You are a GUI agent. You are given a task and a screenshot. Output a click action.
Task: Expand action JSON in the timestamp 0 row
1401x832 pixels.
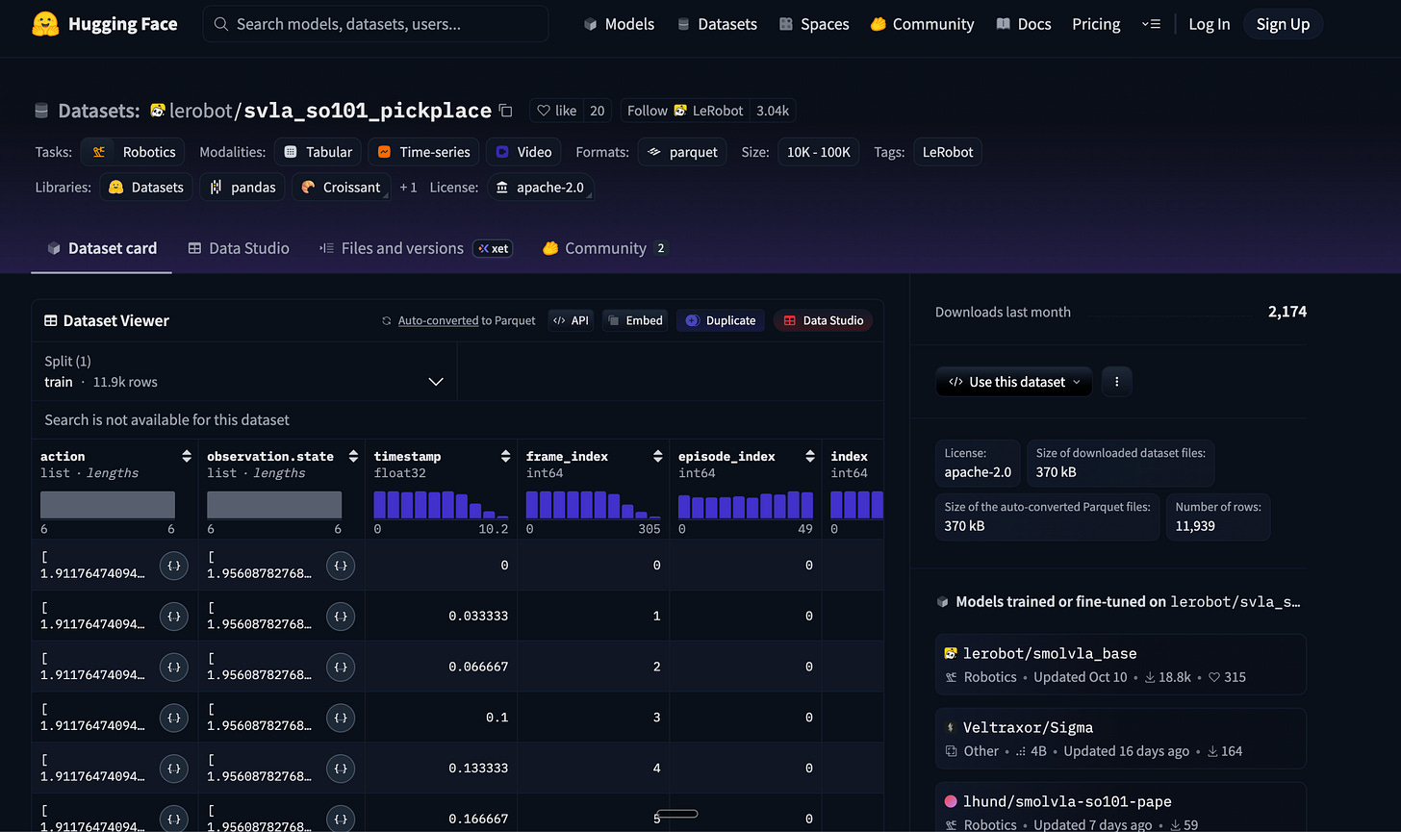pyautogui.click(x=173, y=566)
